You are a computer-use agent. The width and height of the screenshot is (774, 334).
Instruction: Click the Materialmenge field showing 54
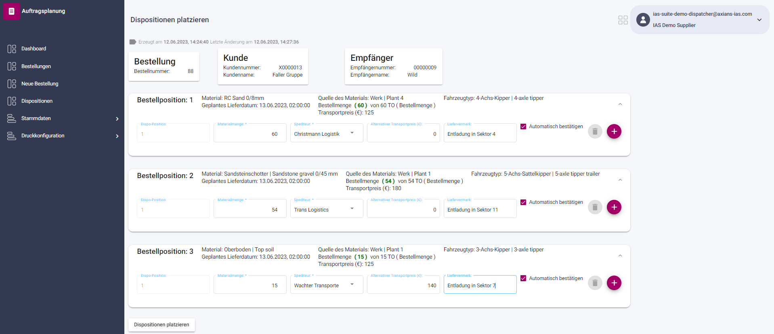click(250, 210)
